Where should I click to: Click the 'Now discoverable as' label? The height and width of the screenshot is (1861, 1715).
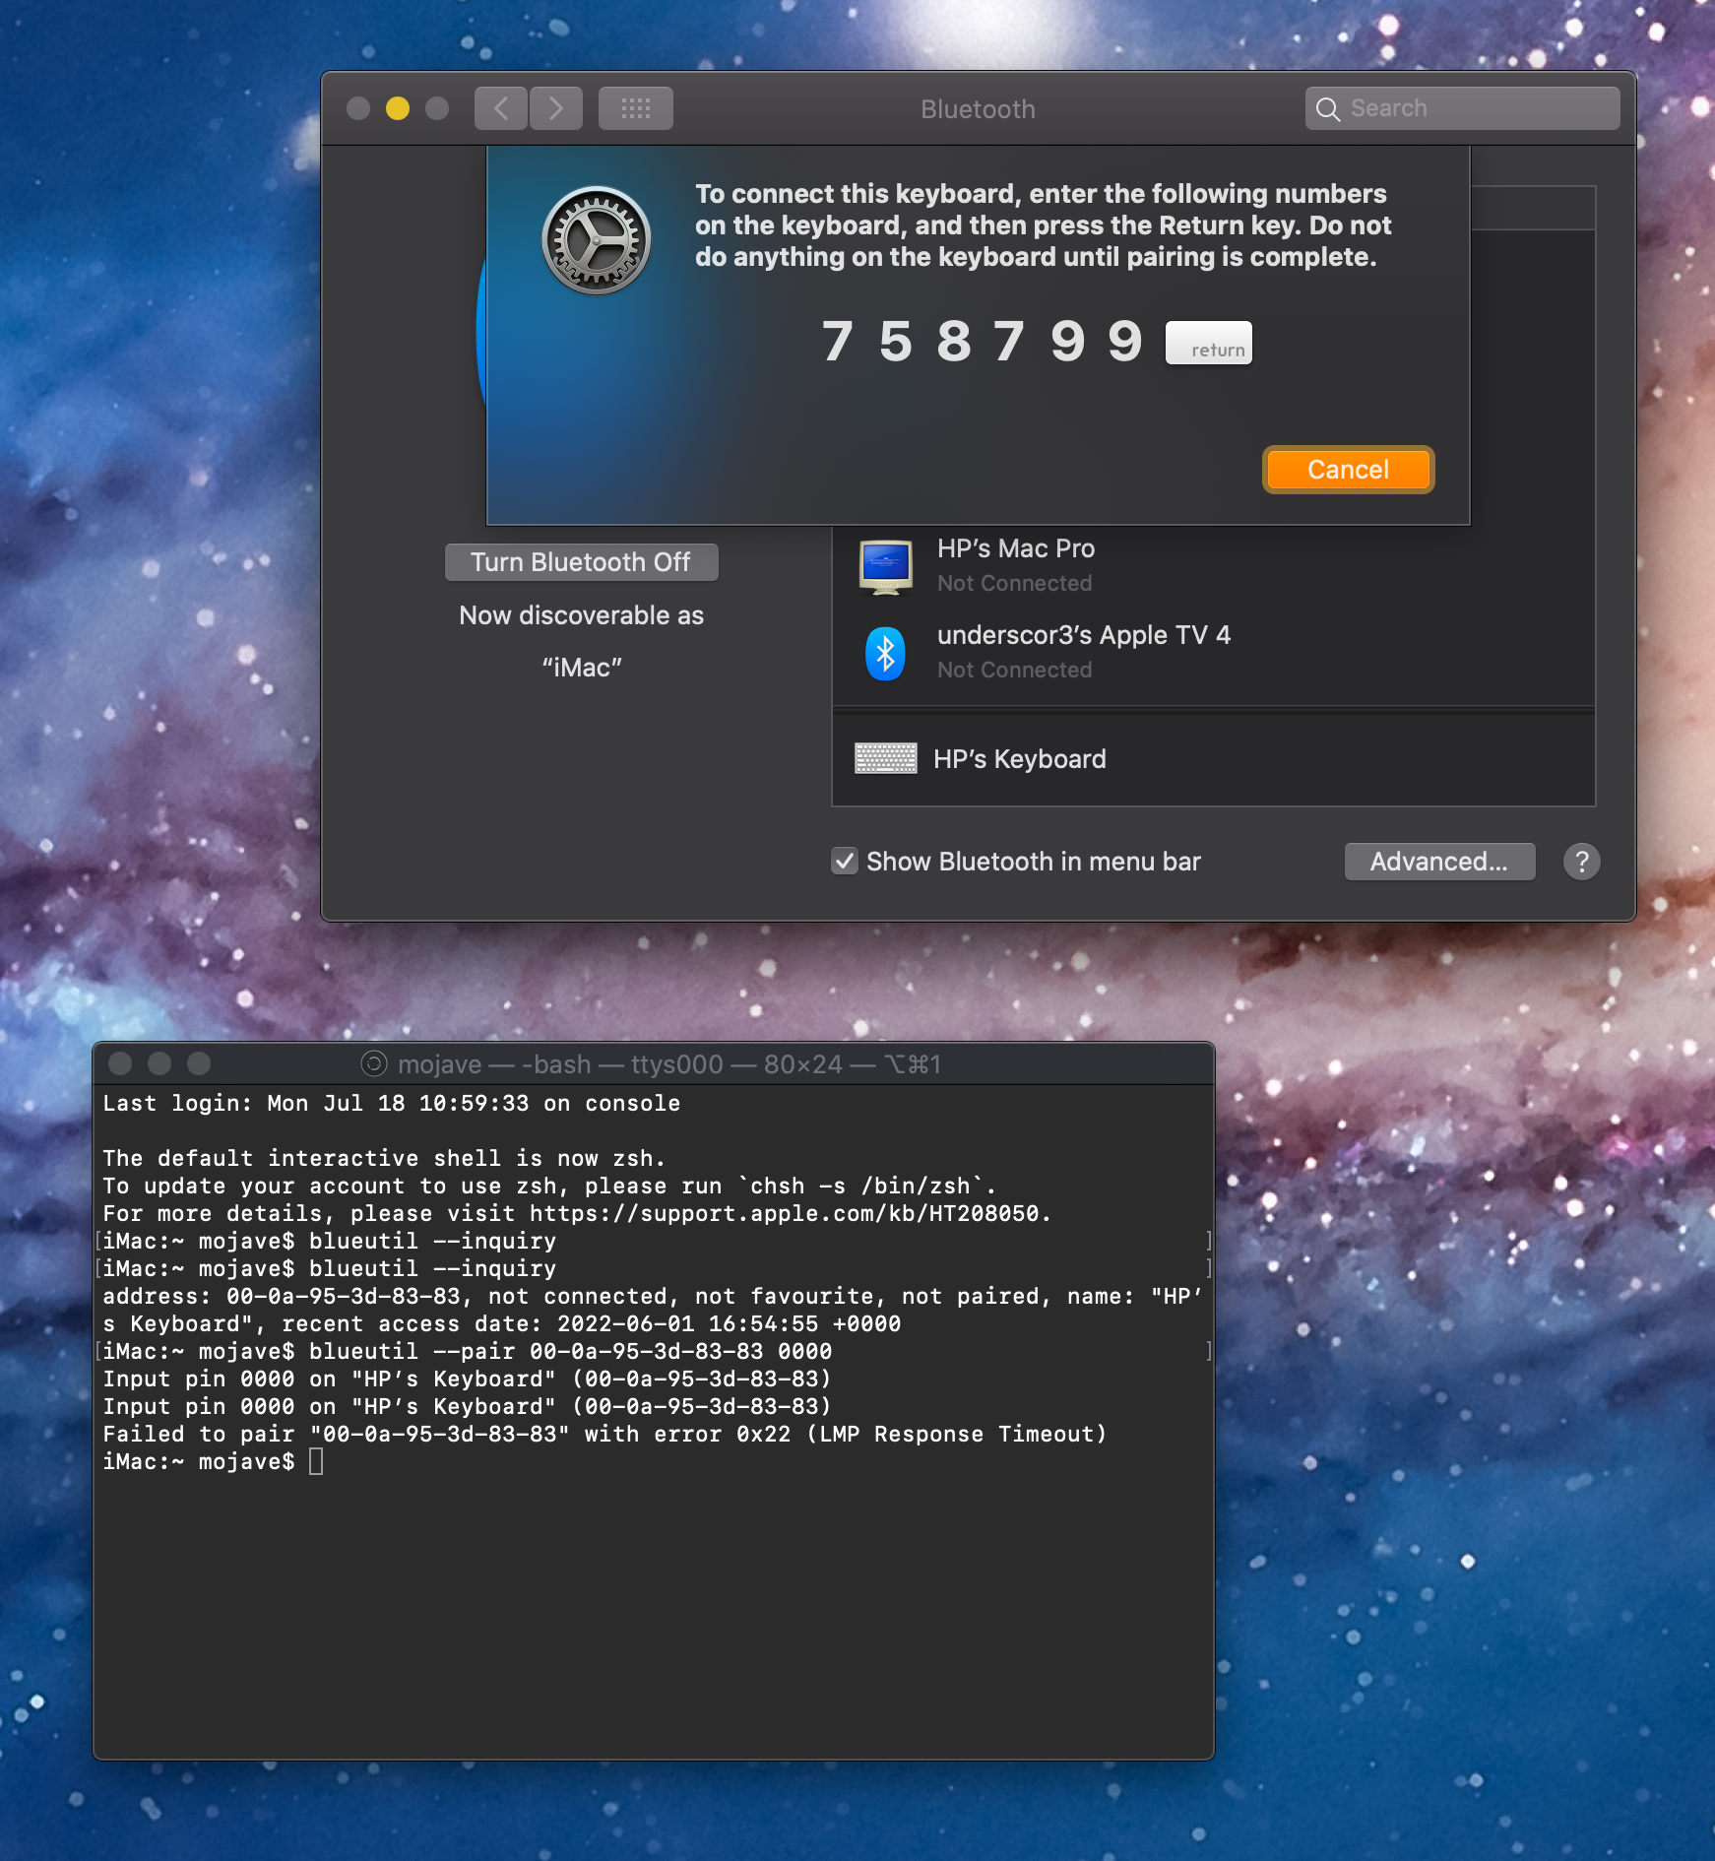click(x=581, y=615)
